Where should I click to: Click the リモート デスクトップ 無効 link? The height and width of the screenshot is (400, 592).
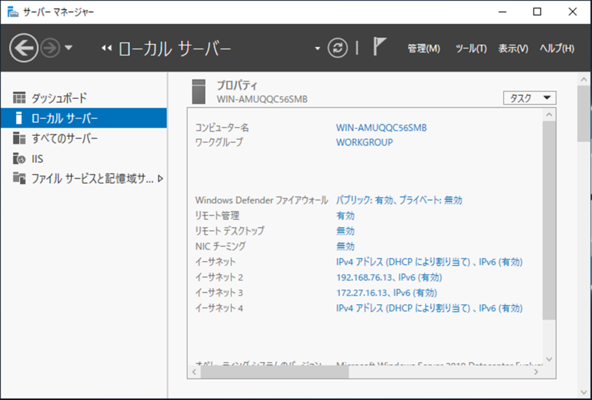point(345,231)
